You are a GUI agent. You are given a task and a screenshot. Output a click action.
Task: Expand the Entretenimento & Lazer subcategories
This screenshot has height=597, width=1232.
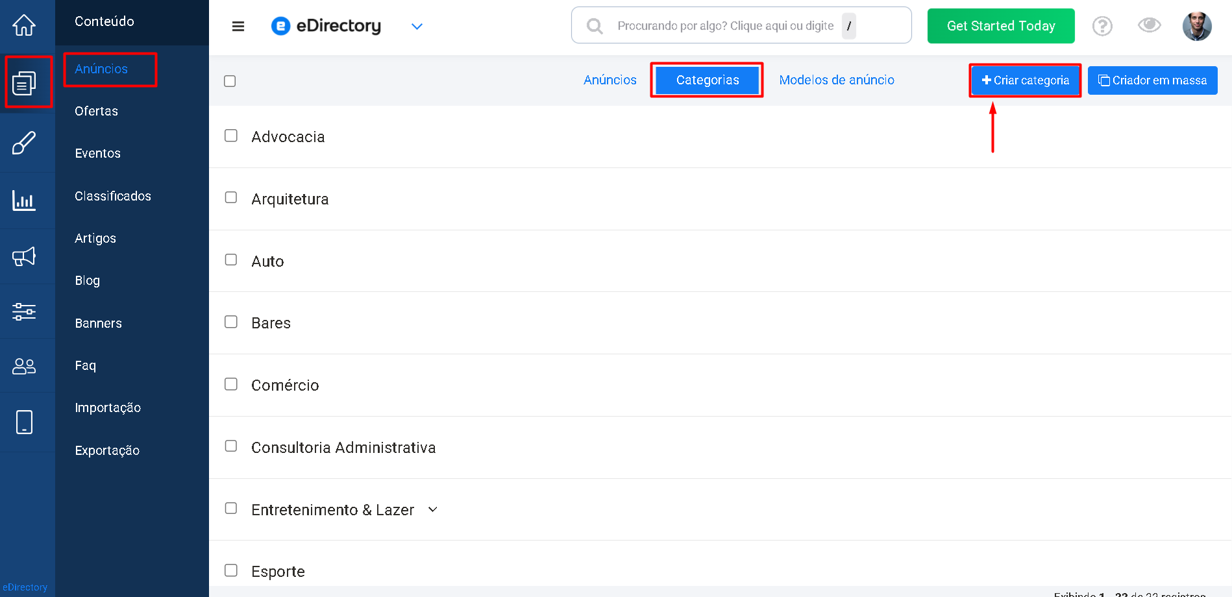(x=433, y=510)
